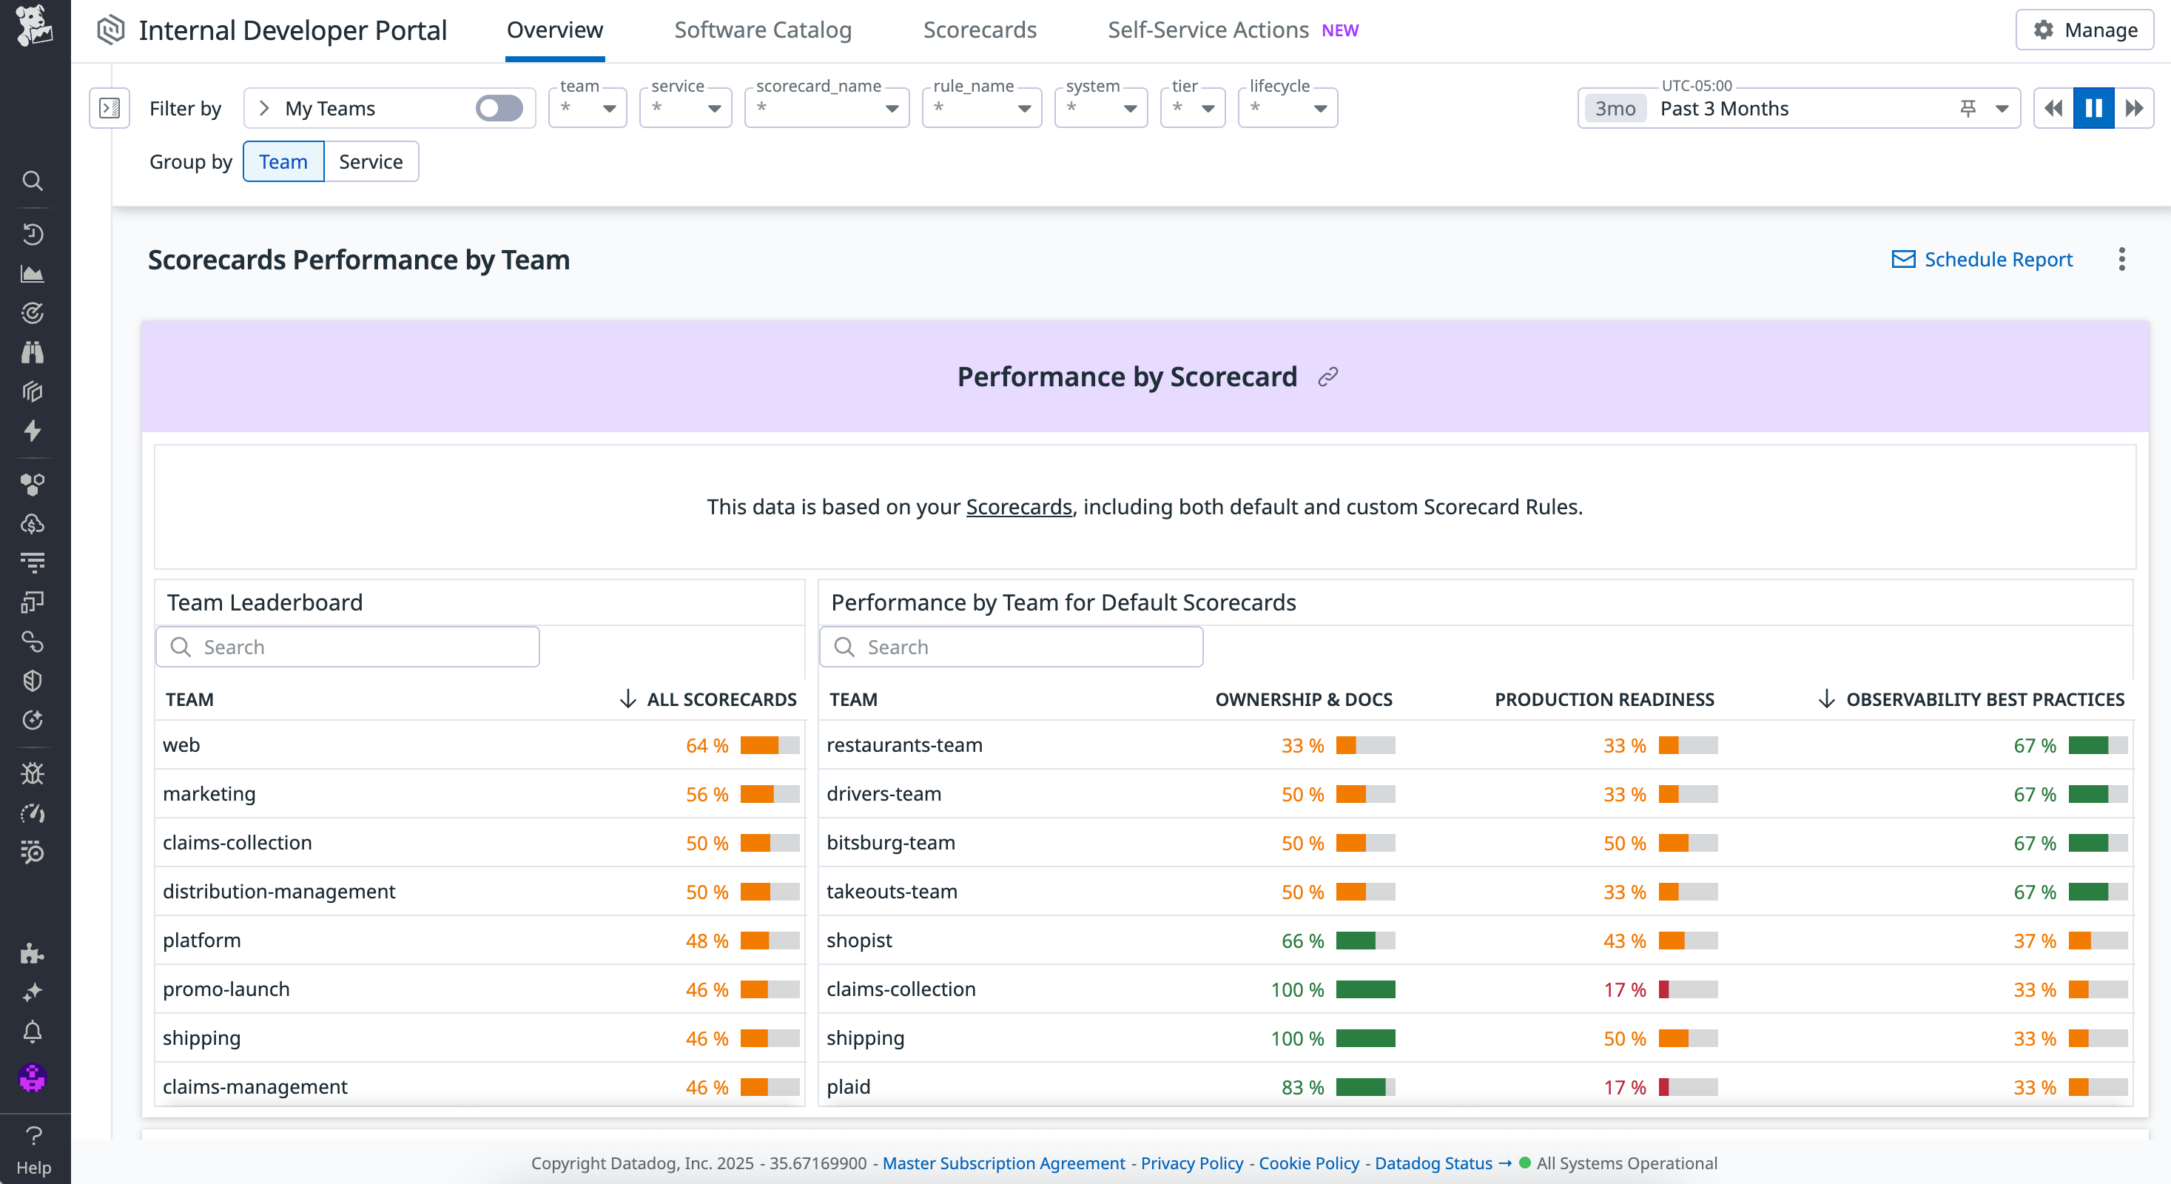The image size is (2171, 1184).
Task: Click the Schedule Report link
Action: point(1999,259)
